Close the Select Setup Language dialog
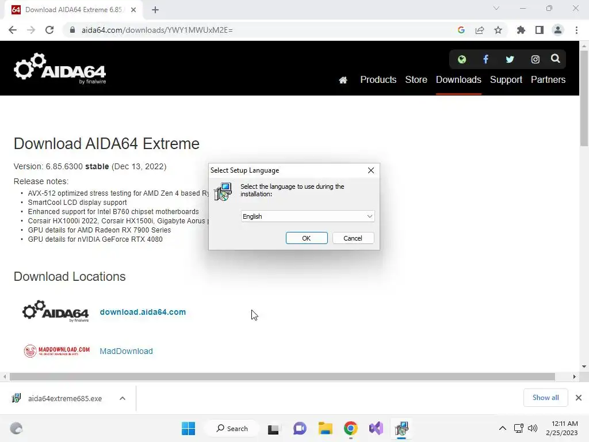 click(x=371, y=170)
